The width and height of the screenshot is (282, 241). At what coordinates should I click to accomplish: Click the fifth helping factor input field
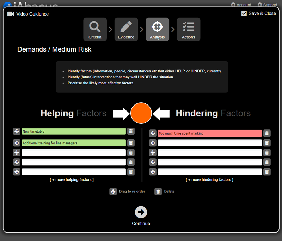74,172
